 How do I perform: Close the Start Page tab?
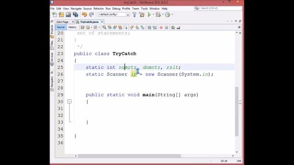tap(73, 22)
